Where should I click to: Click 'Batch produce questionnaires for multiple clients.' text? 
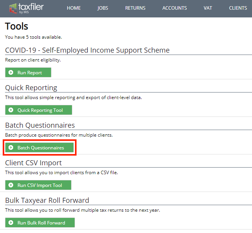pyautogui.click(x=59, y=135)
